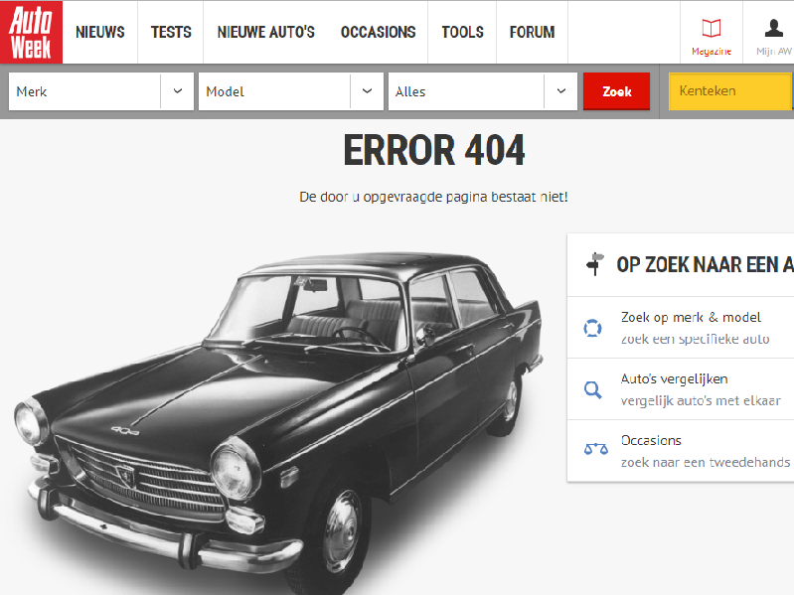Screen dimensions: 794x595
Task: Click the Magazine label
Action: pyautogui.click(x=711, y=51)
